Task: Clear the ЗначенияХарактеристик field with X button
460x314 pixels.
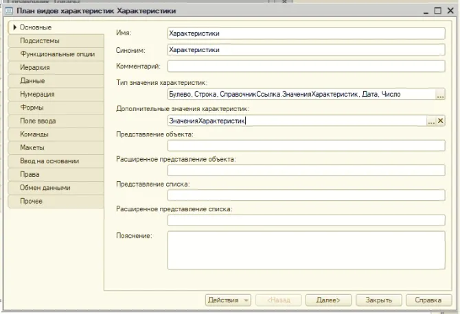Action: click(441, 121)
